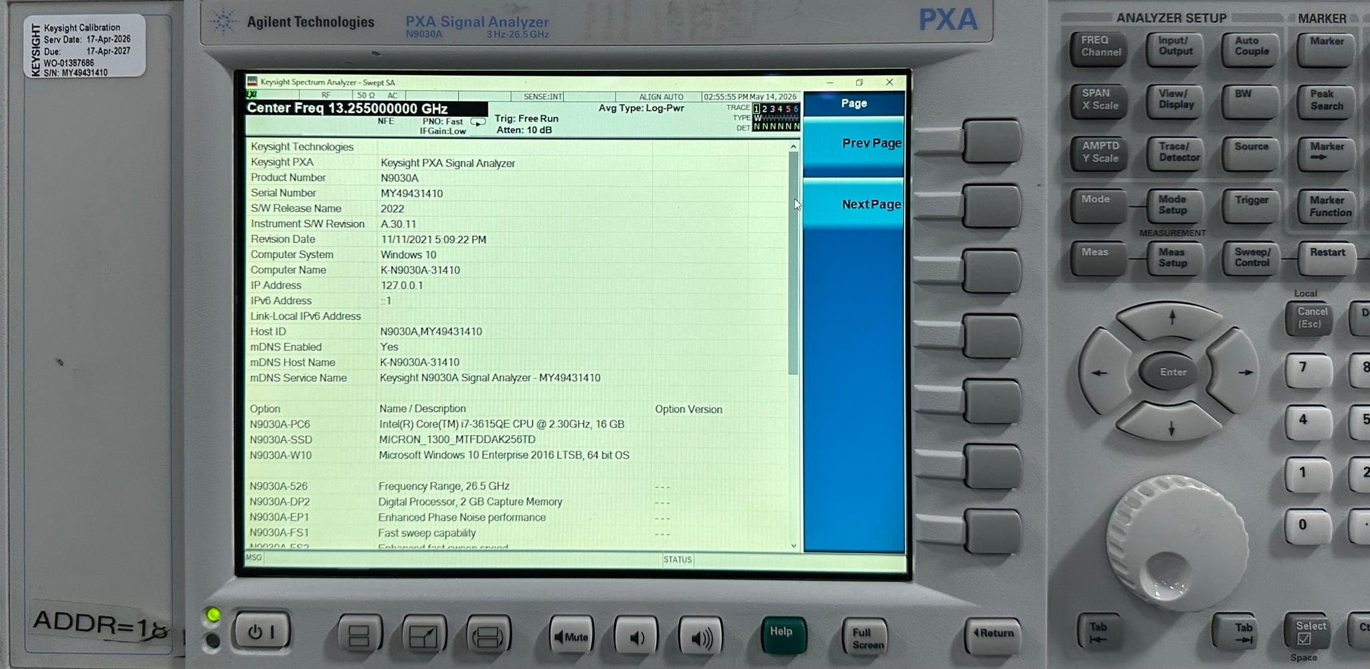This screenshot has width=1370, height=669.
Task: Click the Center Freq 13.255000000 GHz field
Action: coord(367,108)
